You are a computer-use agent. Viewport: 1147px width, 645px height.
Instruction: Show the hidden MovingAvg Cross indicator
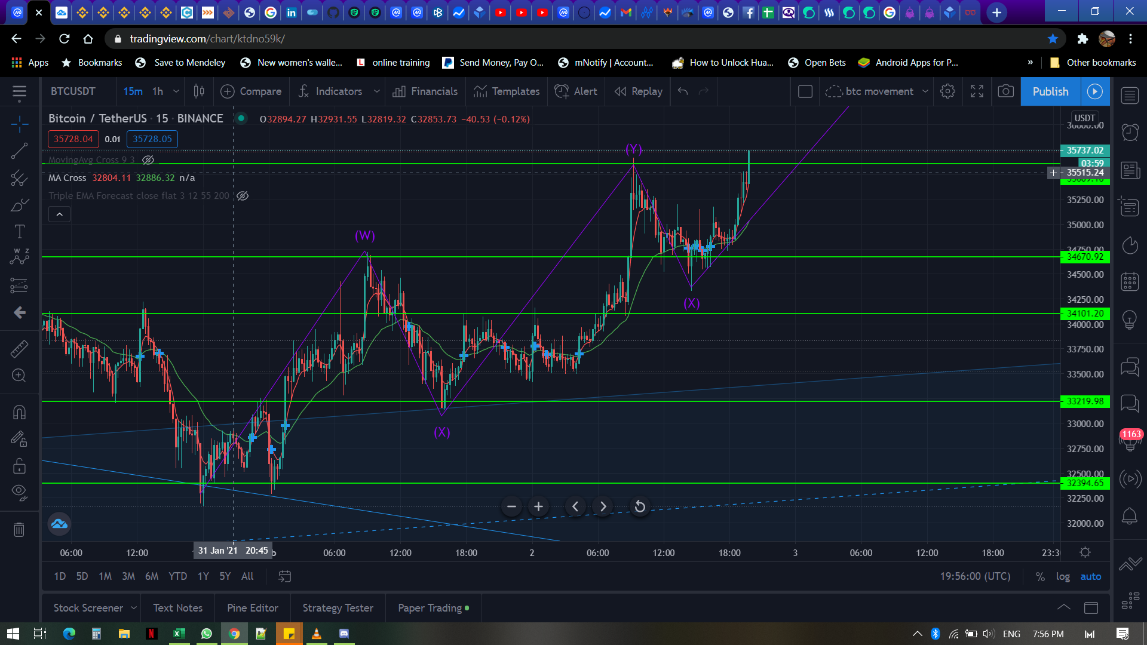(148, 160)
